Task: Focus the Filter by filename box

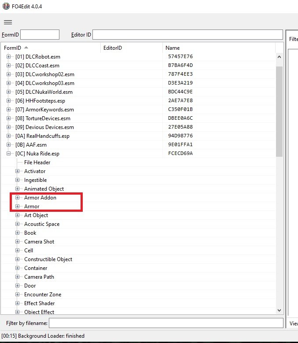Action: pos(166,323)
